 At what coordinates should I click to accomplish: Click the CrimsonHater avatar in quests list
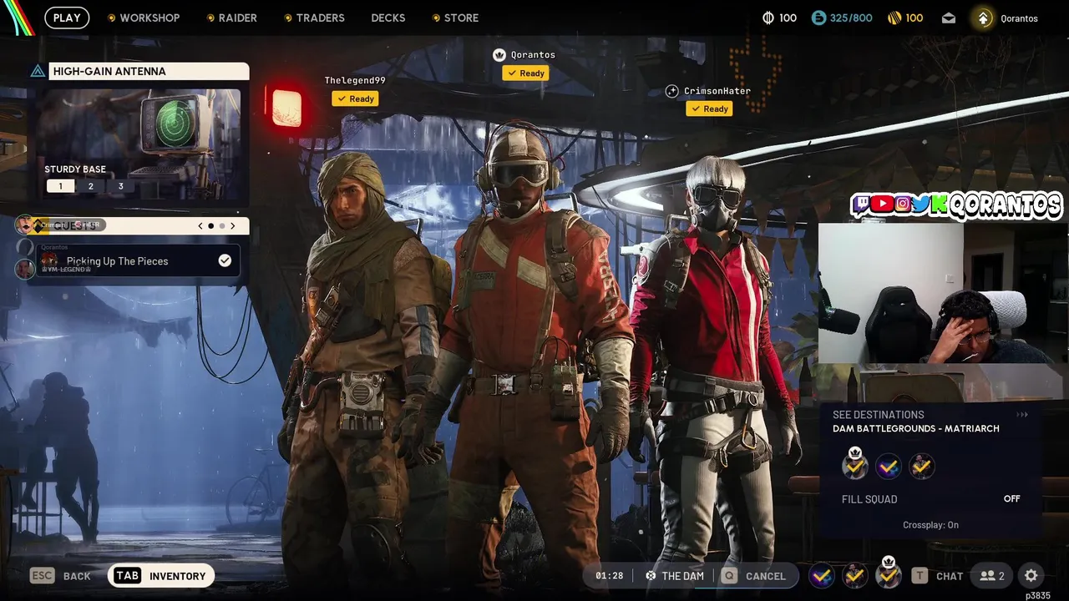(x=24, y=225)
